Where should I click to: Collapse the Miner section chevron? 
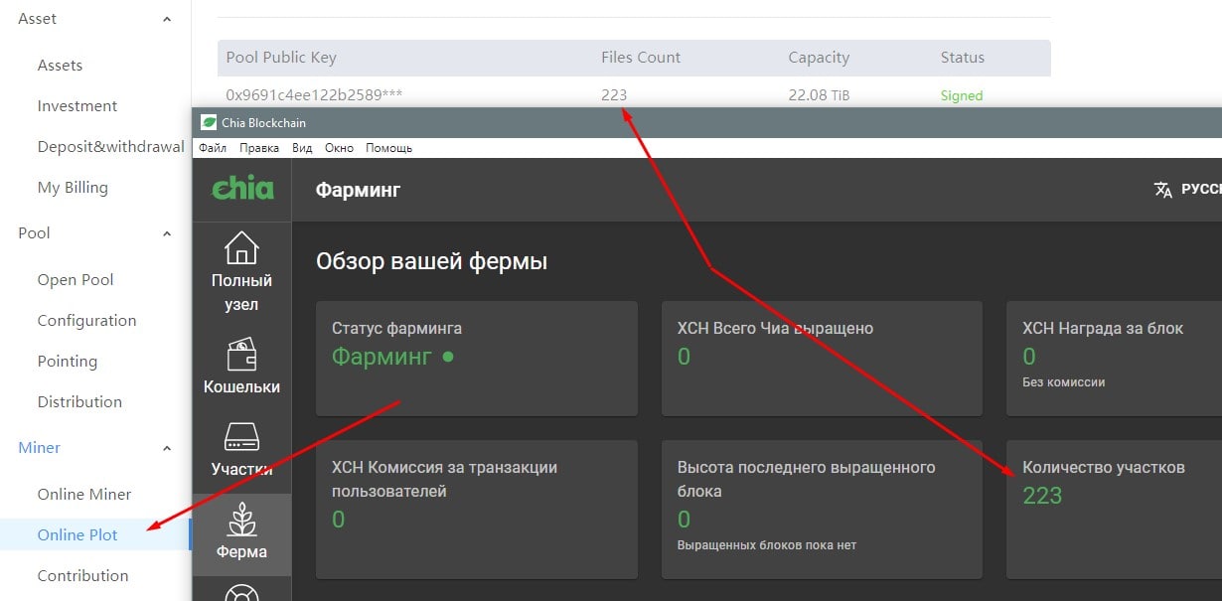tap(167, 448)
